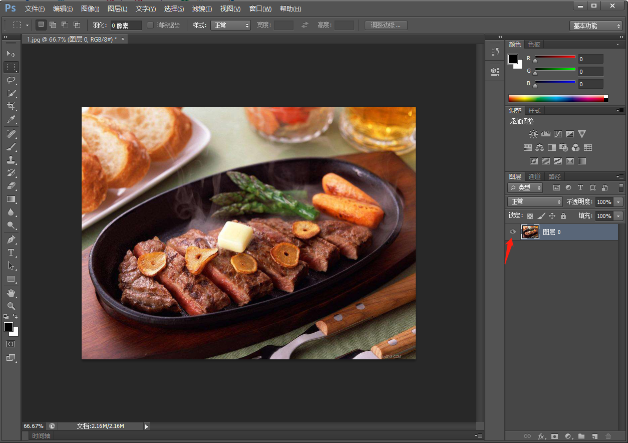This screenshot has height=443, width=628.
Task: Click the 羽化 feather input field
Action: (126, 25)
